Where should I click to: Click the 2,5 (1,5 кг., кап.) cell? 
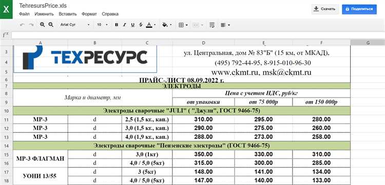pyautogui.click(x=147, y=120)
